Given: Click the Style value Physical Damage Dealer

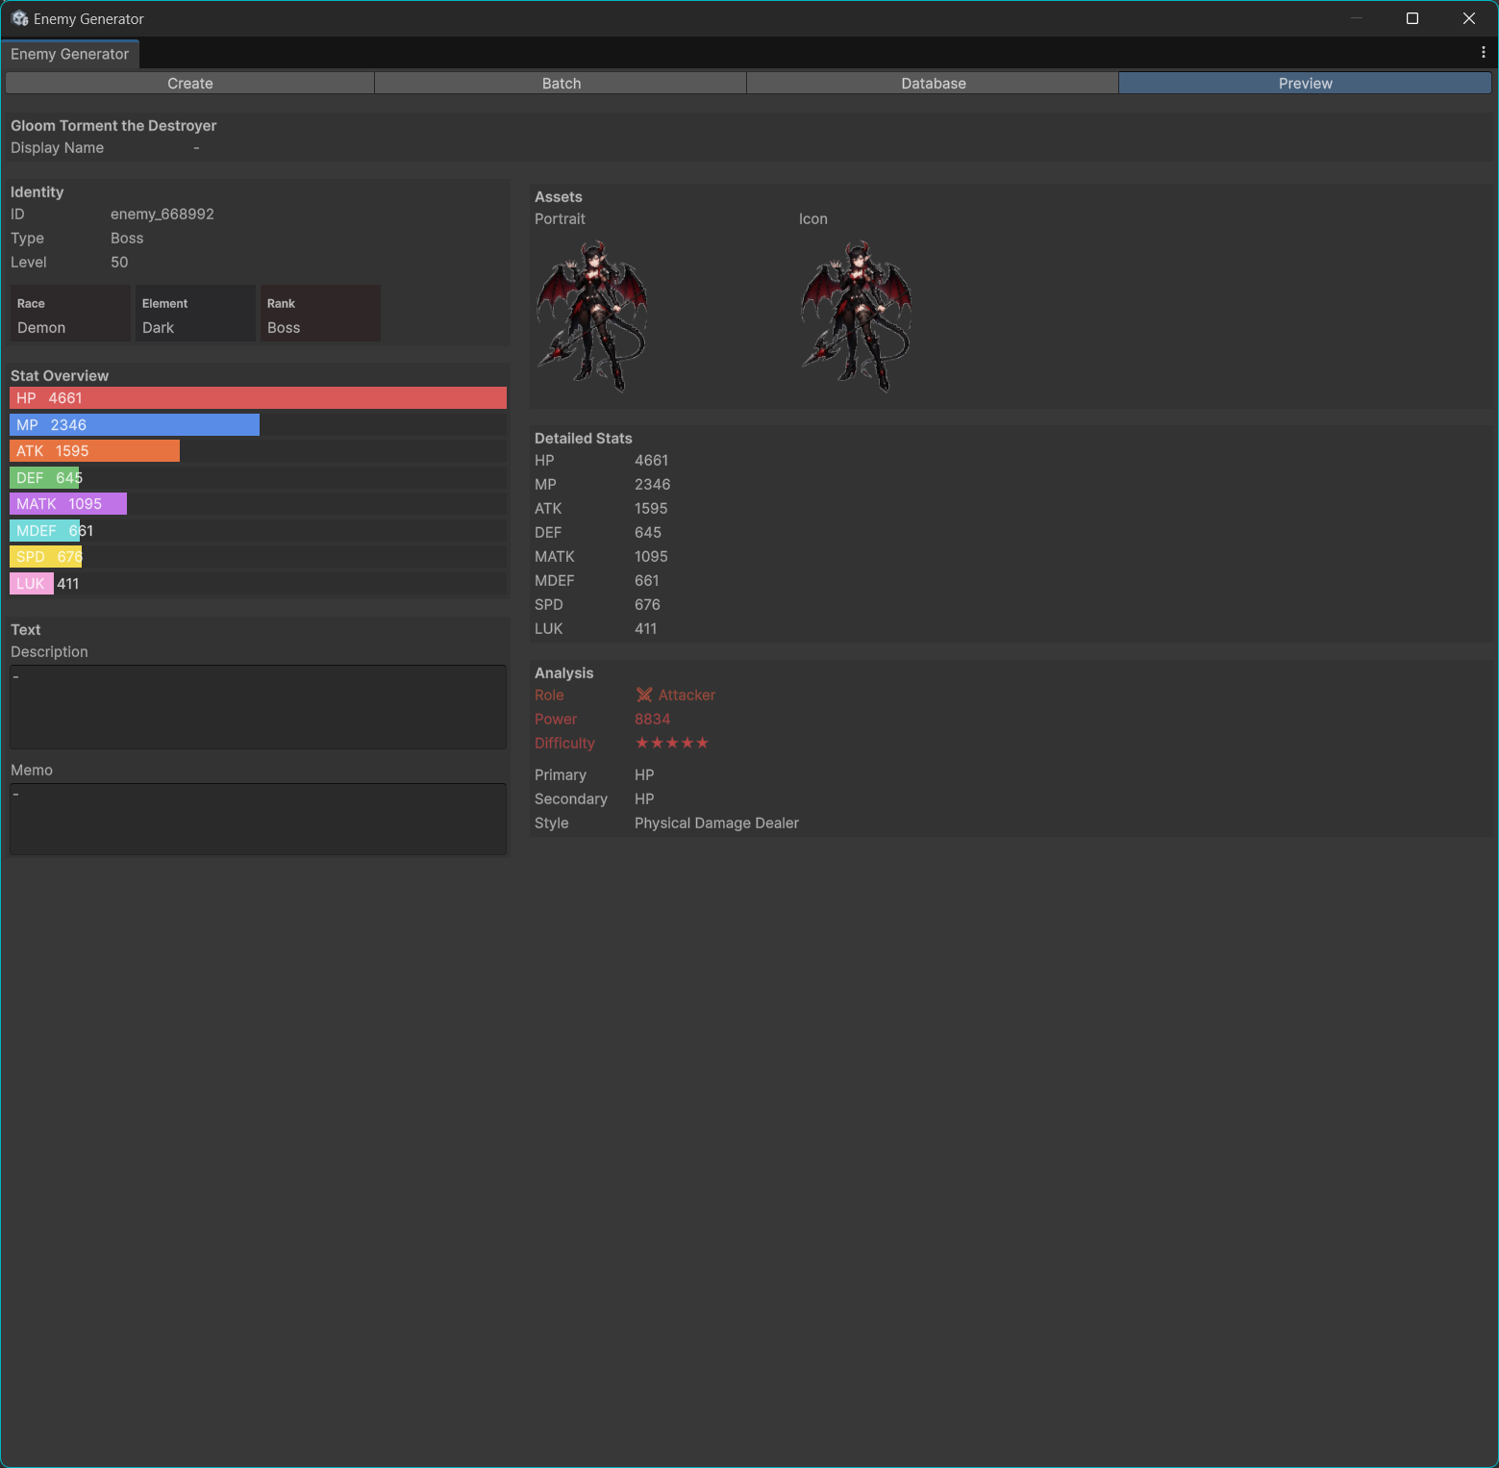Looking at the screenshot, I should tap(716, 823).
